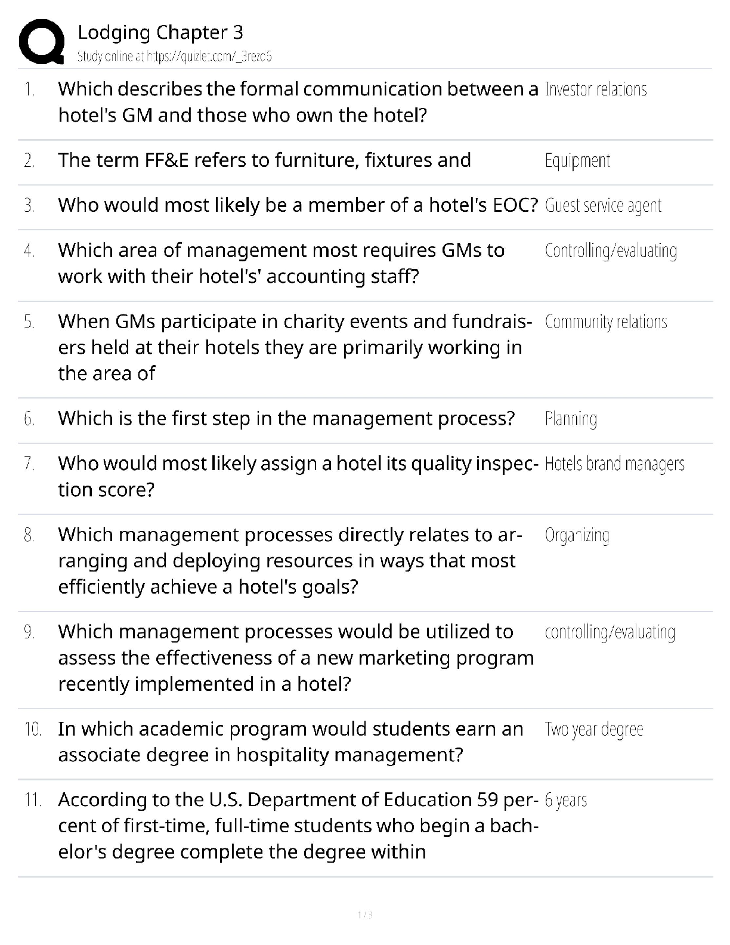Screen dimensions: 730x945
Task: Select the answer 6 years
Action: tap(566, 801)
